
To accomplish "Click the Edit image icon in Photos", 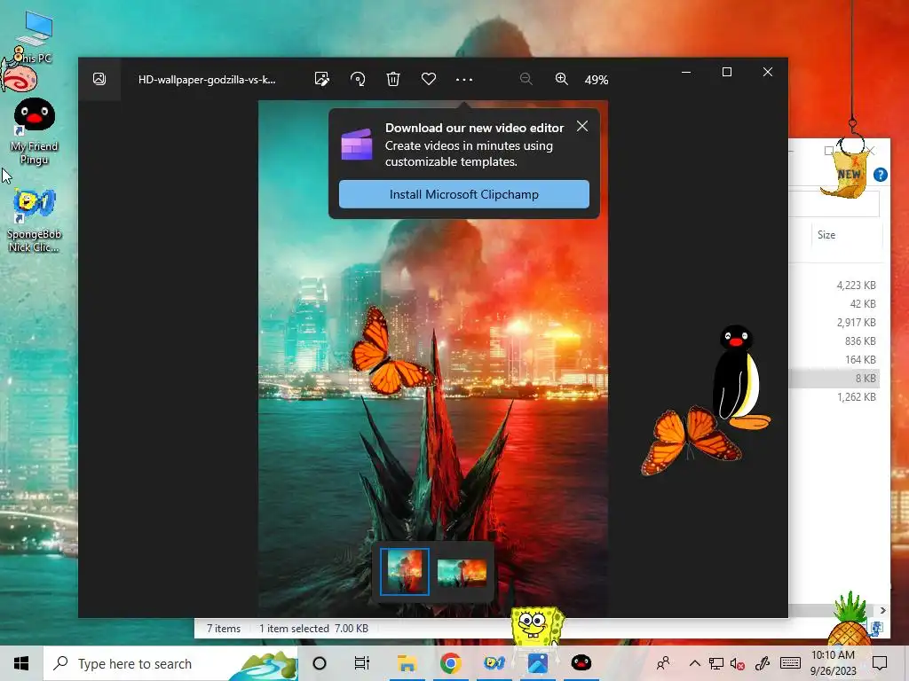I will click(x=321, y=79).
